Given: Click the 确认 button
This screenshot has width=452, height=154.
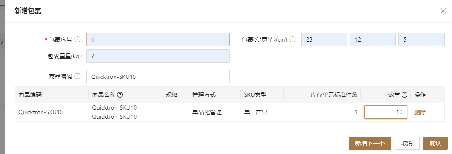Looking at the screenshot, I should (435, 143).
